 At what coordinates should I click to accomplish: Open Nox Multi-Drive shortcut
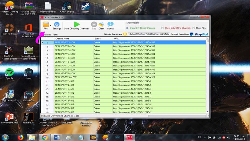coord(28,96)
